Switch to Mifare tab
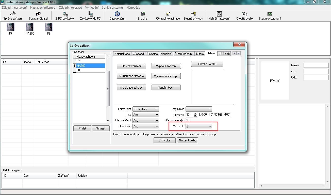 [x=200, y=54]
